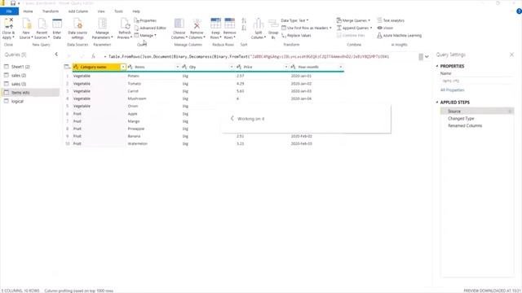Open the New Source icon
This screenshot has height=293, width=522.
[x=26, y=24]
